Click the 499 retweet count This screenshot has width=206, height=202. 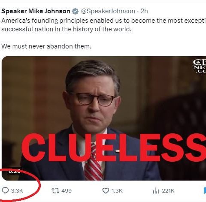(x=67, y=191)
